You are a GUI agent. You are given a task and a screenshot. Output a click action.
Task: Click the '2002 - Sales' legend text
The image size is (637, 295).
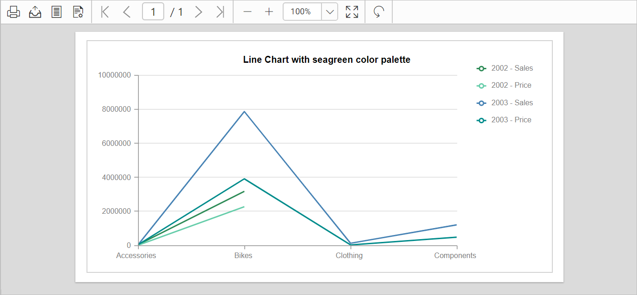(x=512, y=68)
